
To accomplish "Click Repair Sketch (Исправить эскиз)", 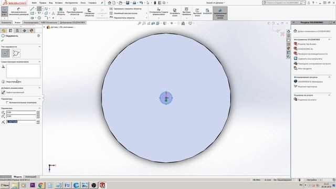I will coord(175,13).
